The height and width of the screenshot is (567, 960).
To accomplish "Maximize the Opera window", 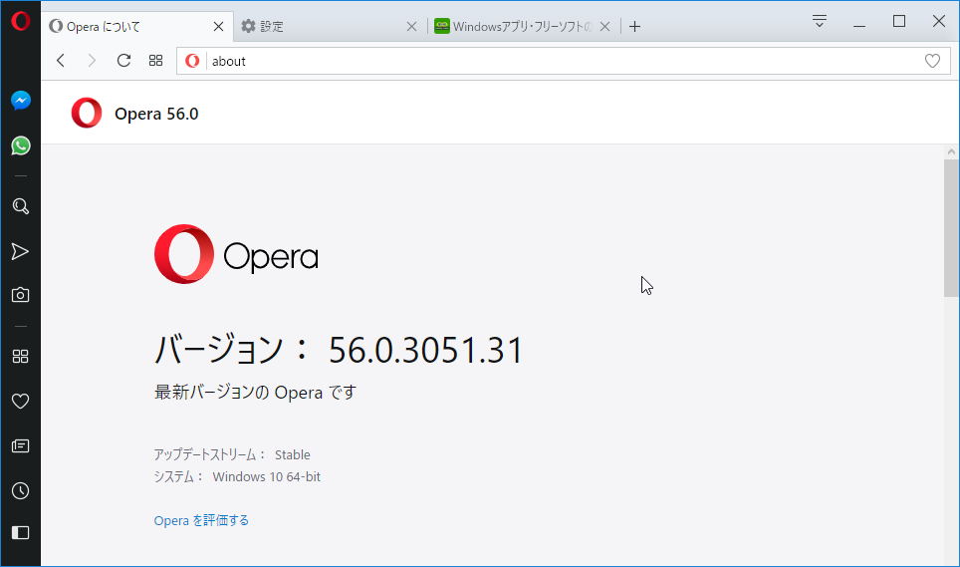I will (x=899, y=22).
